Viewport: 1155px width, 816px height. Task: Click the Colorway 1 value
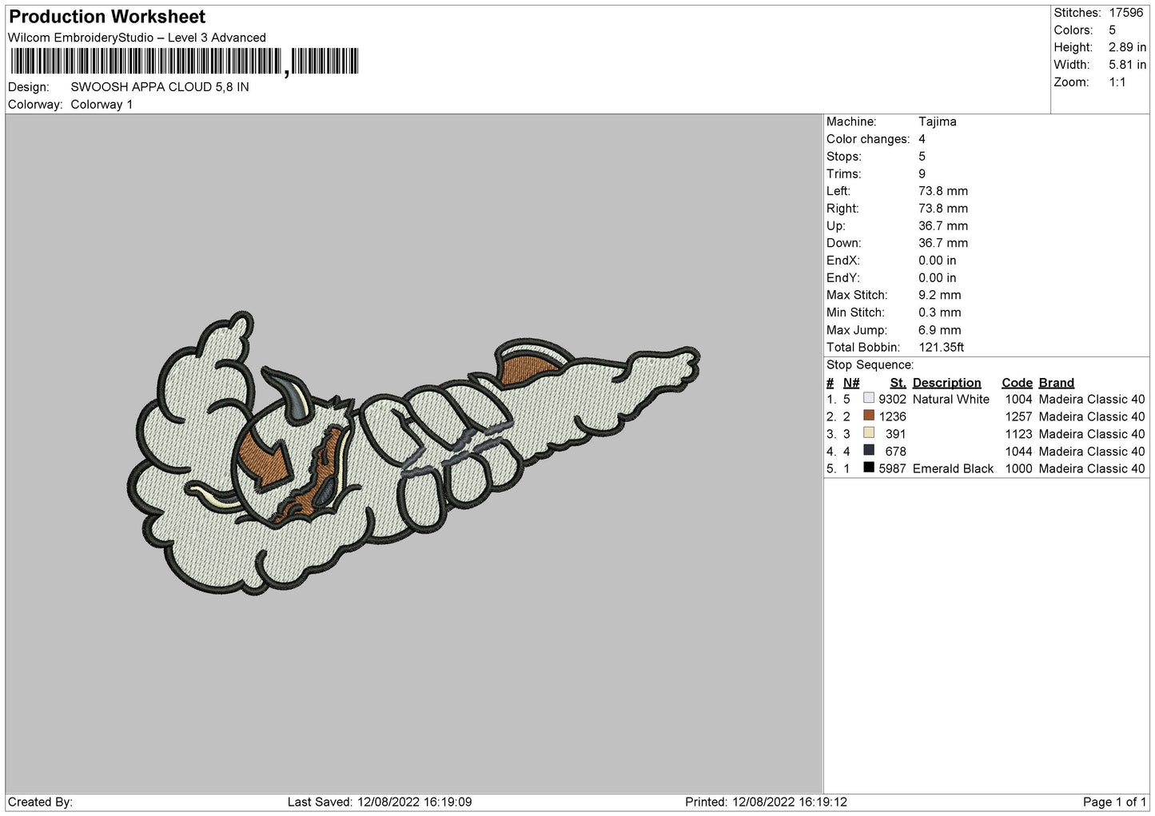(102, 105)
